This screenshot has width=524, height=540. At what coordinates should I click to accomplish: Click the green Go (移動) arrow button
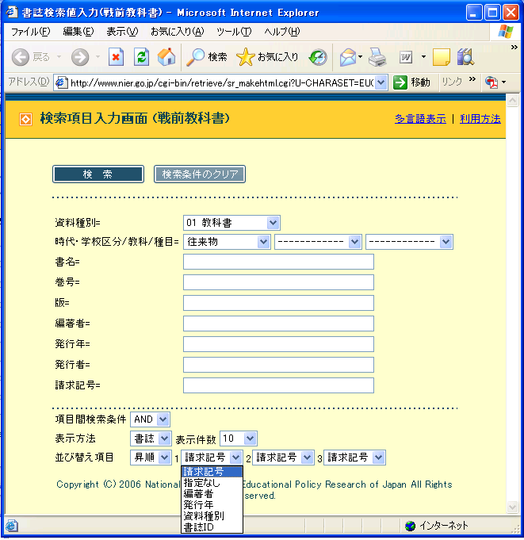pyautogui.click(x=400, y=82)
